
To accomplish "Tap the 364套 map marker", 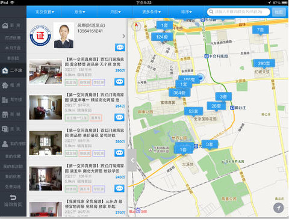I will (179, 93).
